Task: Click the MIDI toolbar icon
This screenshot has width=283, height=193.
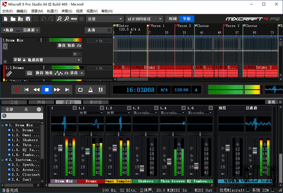Action: [x=74, y=19]
